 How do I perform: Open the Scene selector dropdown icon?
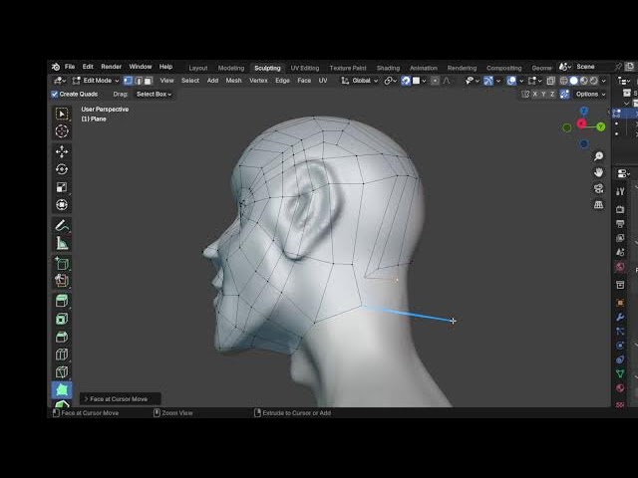coord(565,67)
